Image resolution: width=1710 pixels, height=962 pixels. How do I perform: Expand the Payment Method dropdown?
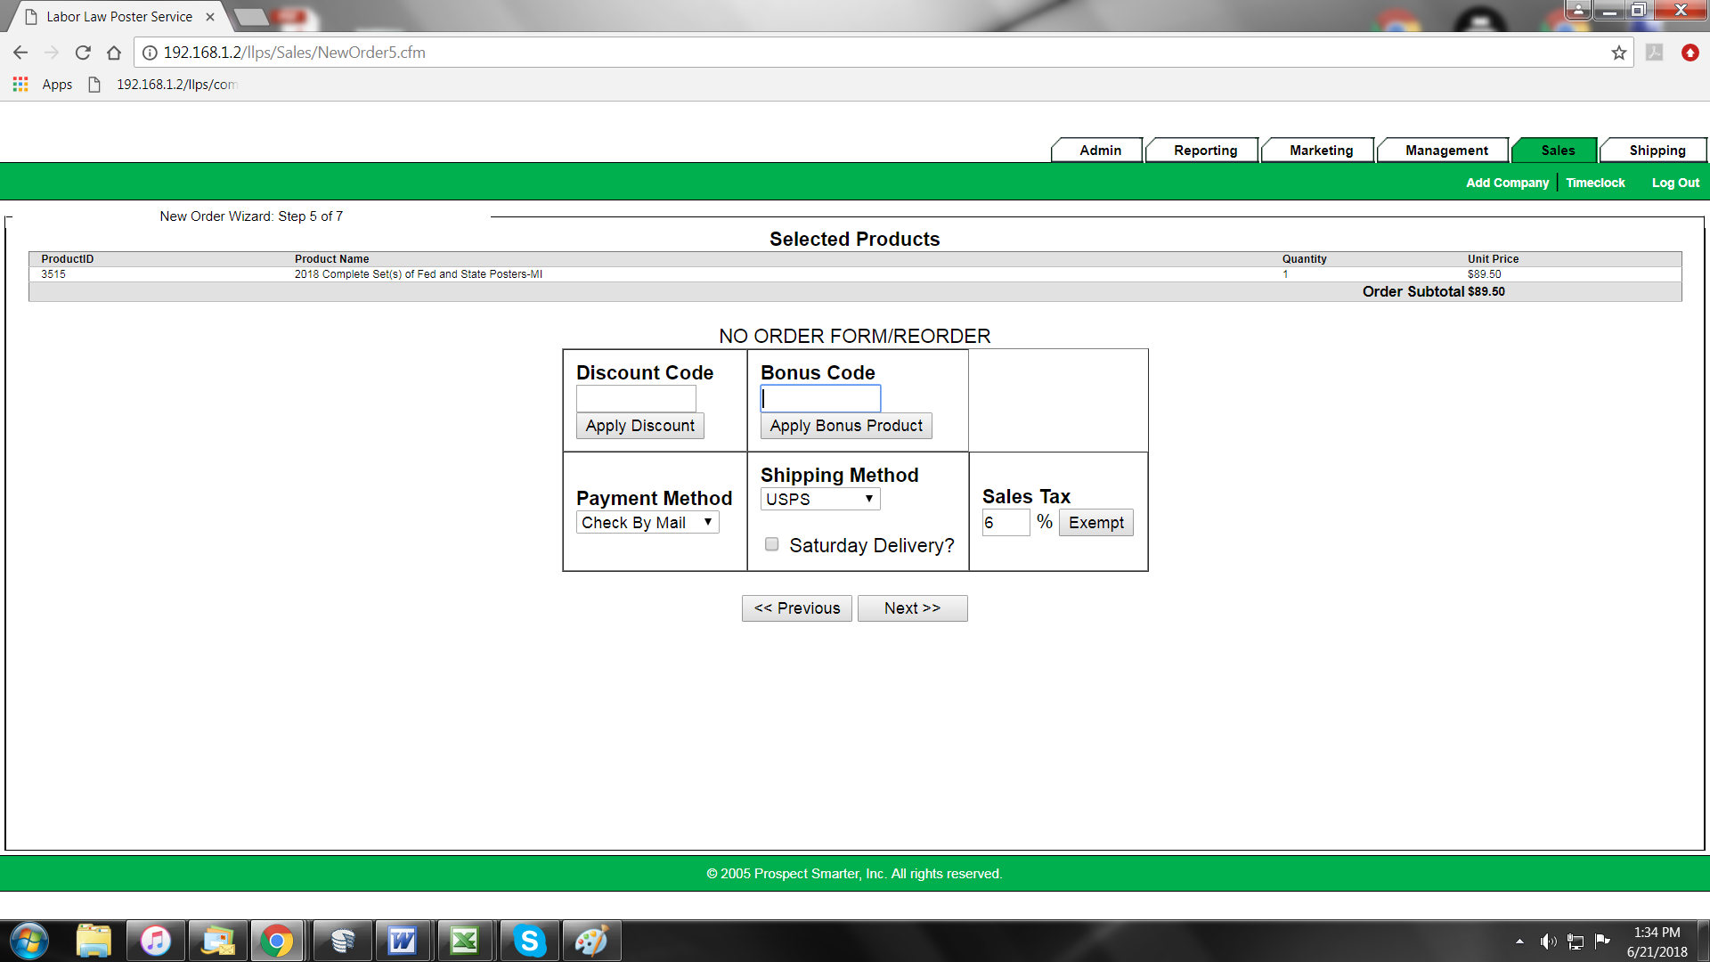pyautogui.click(x=647, y=523)
